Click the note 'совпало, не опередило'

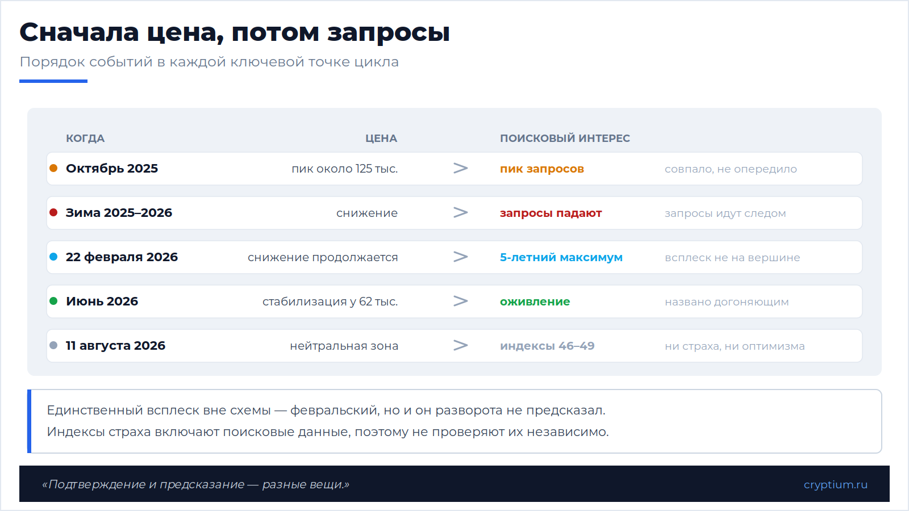click(x=731, y=169)
